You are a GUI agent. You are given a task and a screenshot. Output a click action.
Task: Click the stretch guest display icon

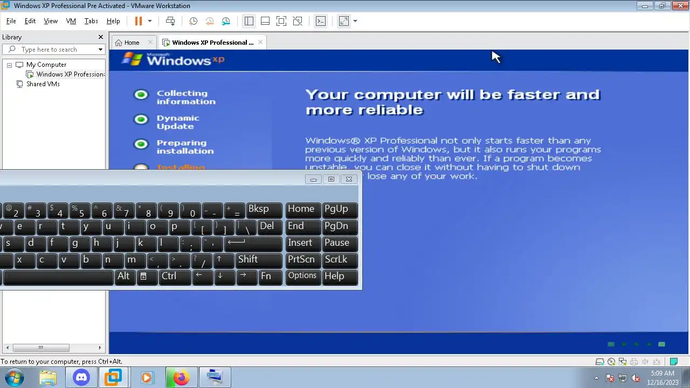point(344,21)
